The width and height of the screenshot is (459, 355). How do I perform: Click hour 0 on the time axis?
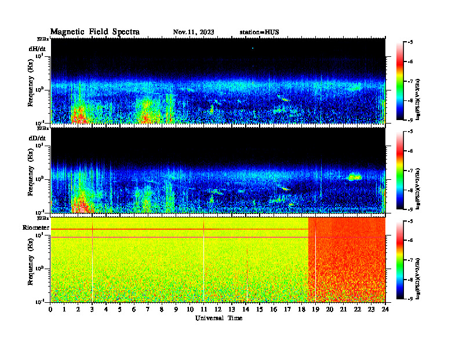pos(50,309)
